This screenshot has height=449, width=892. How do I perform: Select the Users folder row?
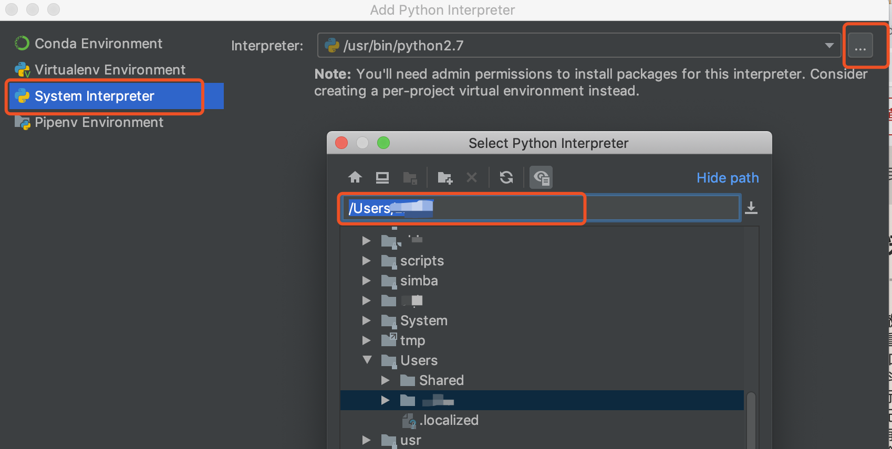542,360
